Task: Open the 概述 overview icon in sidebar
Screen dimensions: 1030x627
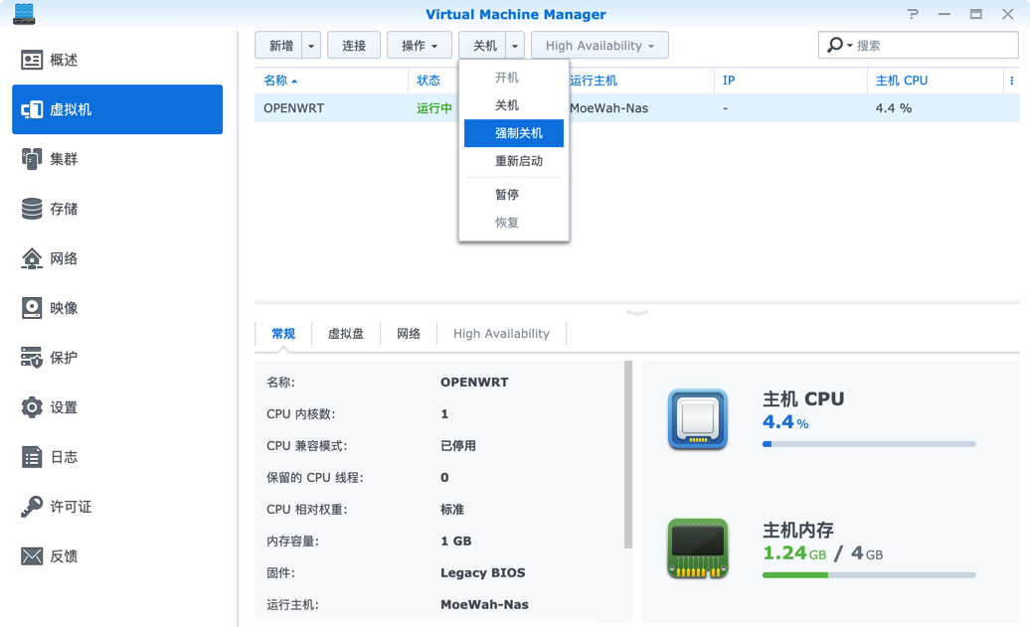Action: coord(32,60)
